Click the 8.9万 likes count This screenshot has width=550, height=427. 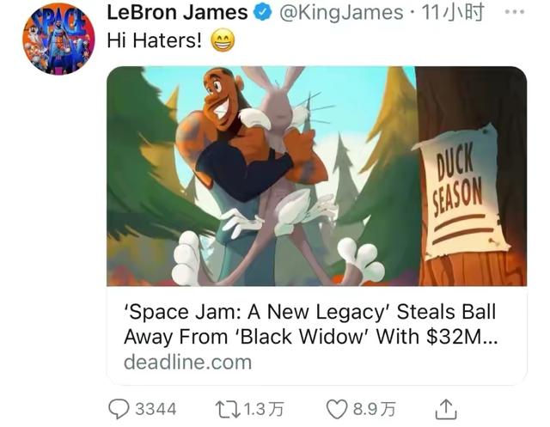374,409
